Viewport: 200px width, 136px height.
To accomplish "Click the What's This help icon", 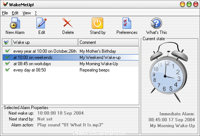I will pyautogui.click(x=157, y=23).
